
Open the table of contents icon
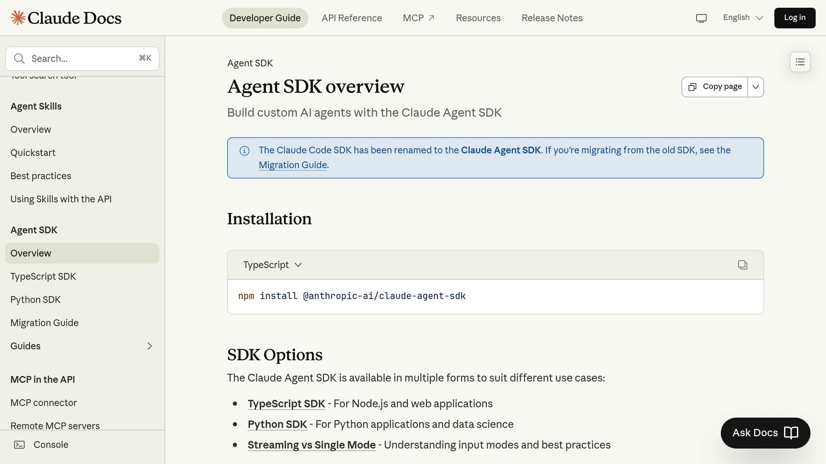pyautogui.click(x=800, y=62)
